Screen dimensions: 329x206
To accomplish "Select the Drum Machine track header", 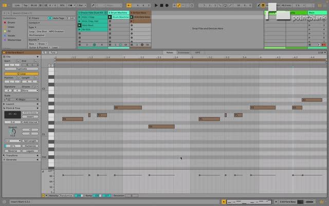I will [x=119, y=13].
